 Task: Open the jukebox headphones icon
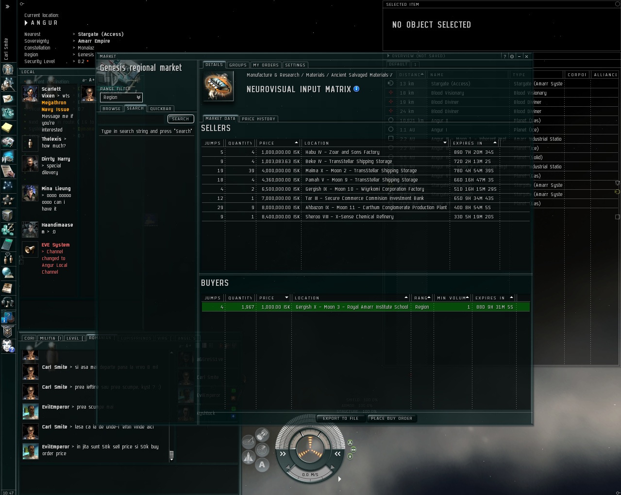pos(8,302)
